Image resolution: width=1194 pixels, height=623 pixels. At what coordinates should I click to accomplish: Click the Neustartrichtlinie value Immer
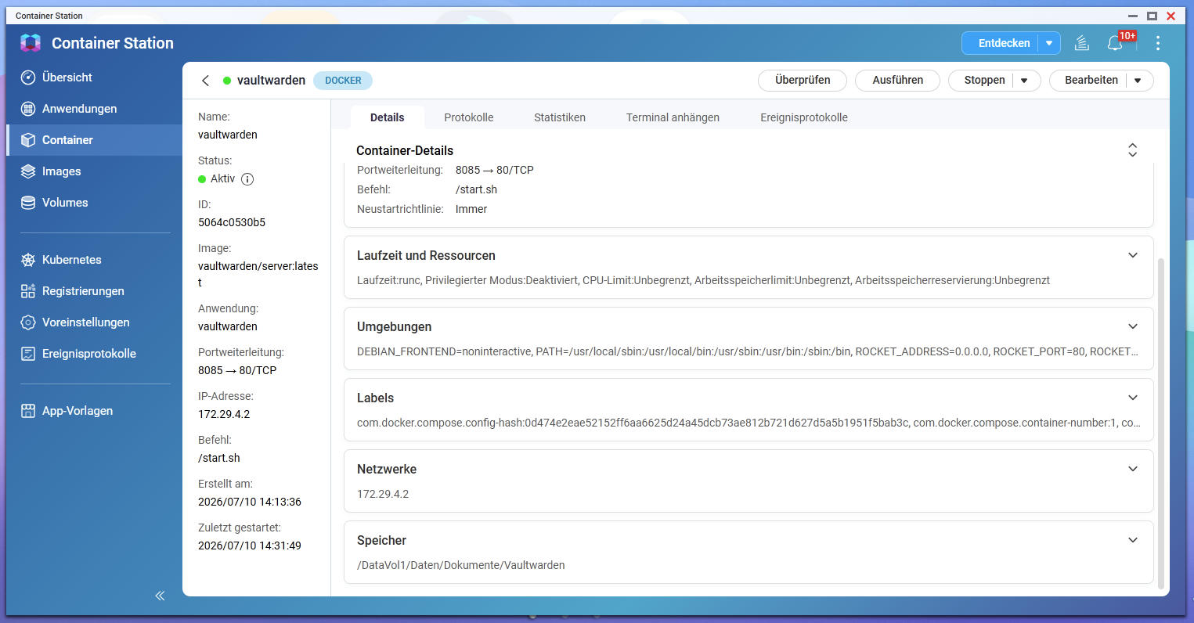(471, 209)
